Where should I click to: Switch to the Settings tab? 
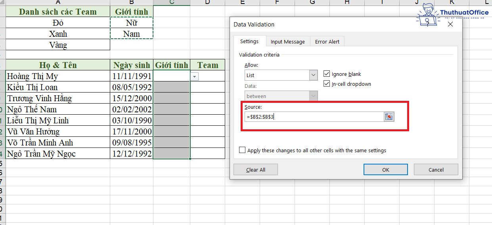tap(249, 41)
